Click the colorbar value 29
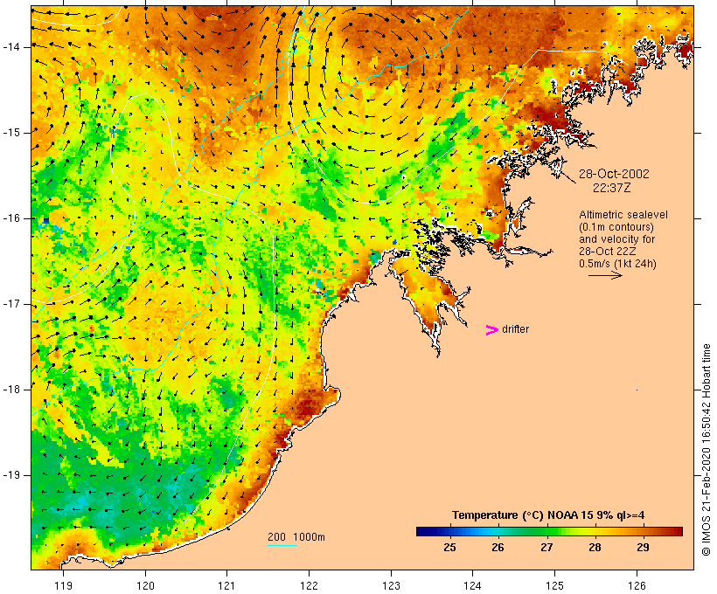717x594 pixels. tap(643, 548)
